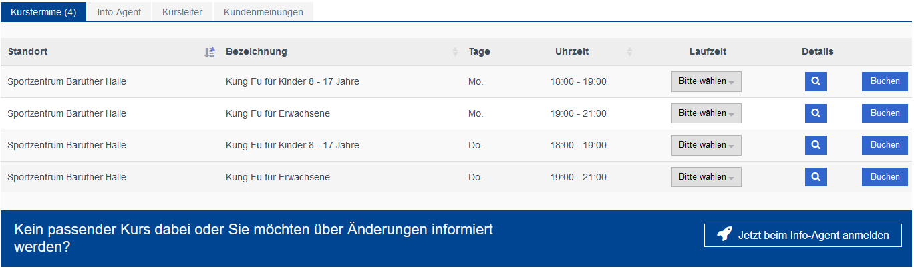Expand Laufzeit dropdown for Thursday 19:00 course
The height and width of the screenshot is (269, 914).
pyautogui.click(x=706, y=177)
